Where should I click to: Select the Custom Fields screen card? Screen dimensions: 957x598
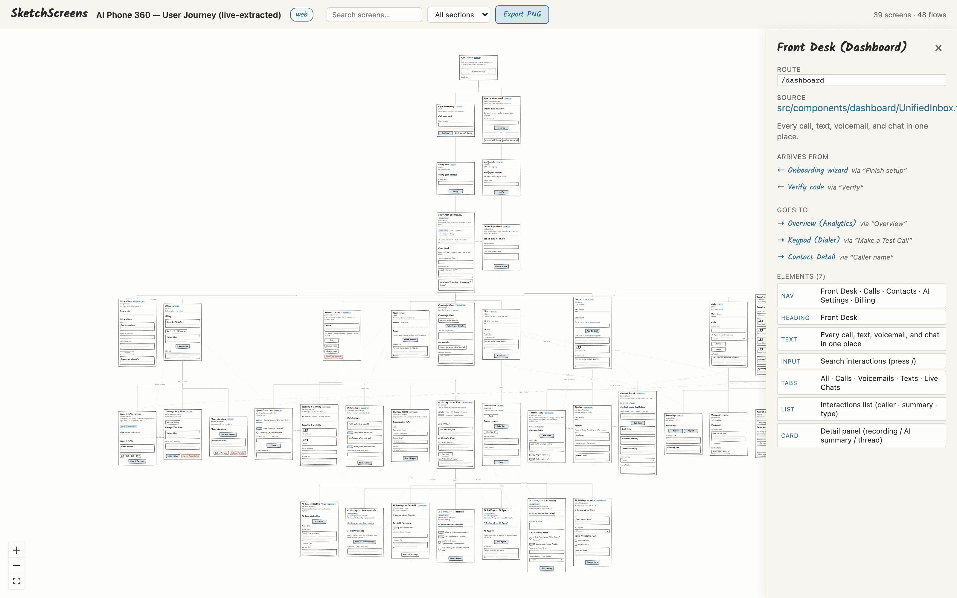tap(546, 437)
